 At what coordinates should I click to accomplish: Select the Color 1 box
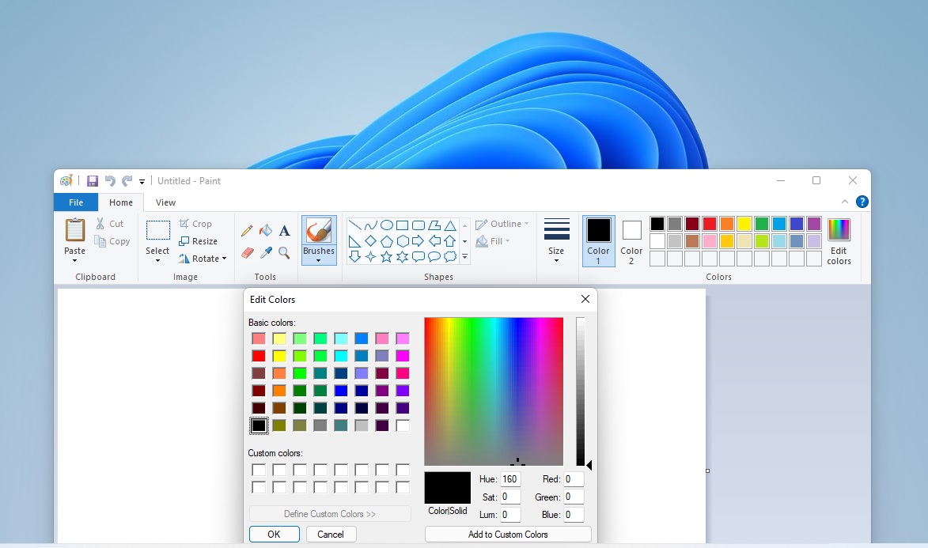click(598, 242)
